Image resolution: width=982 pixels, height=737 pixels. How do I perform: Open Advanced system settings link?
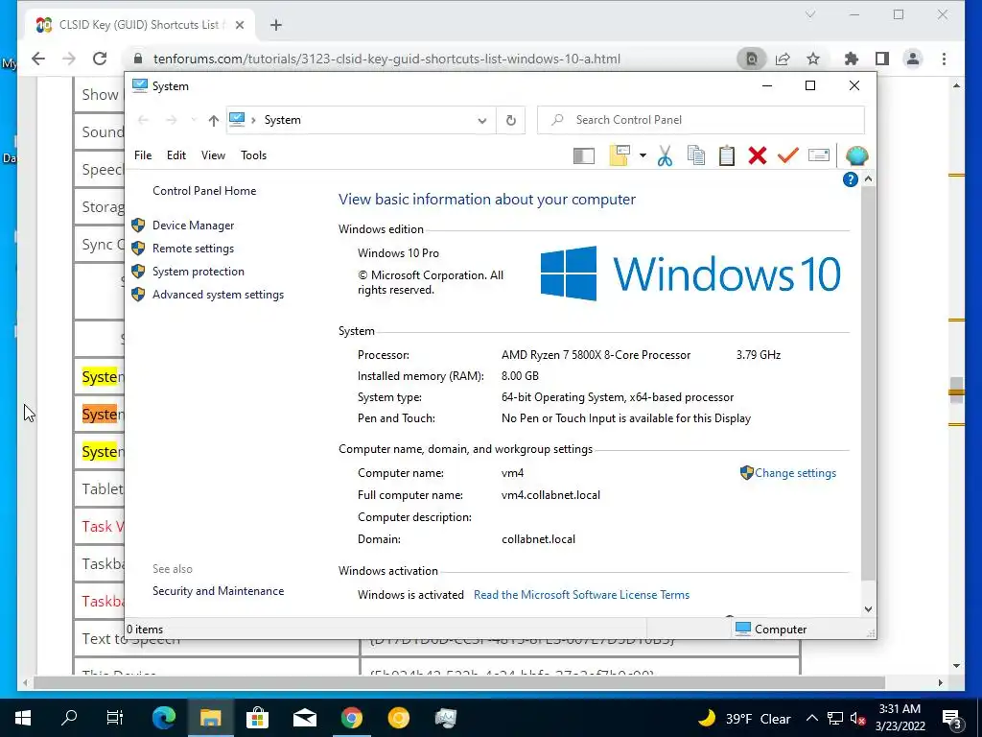(x=218, y=295)
